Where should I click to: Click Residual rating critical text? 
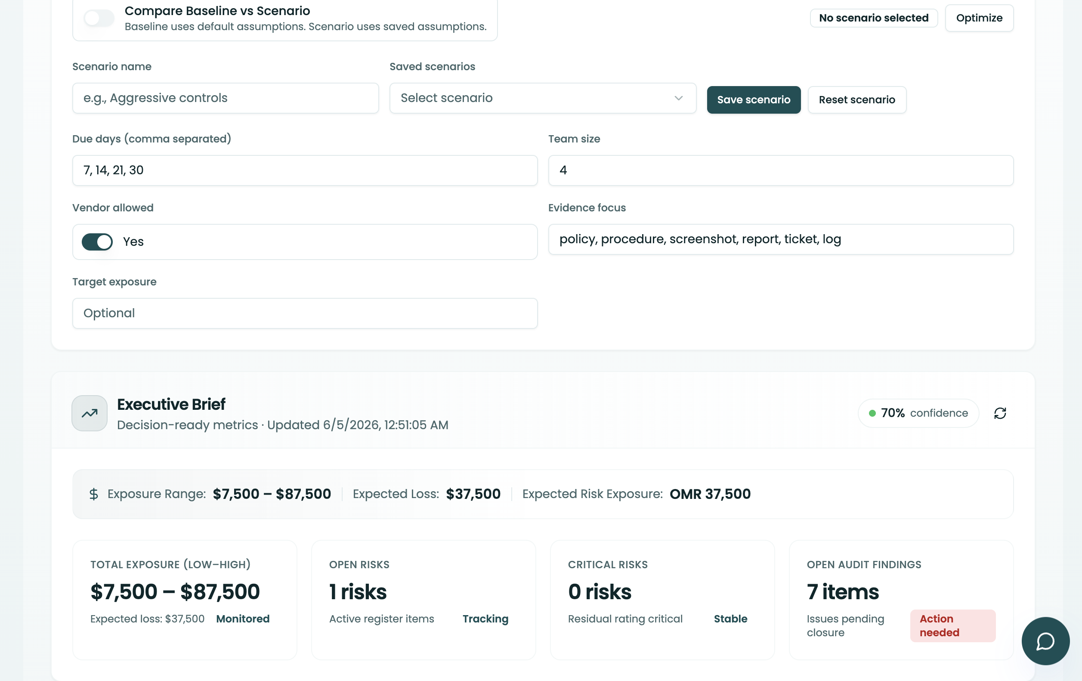pyautogui.click(x=625, y=619)
